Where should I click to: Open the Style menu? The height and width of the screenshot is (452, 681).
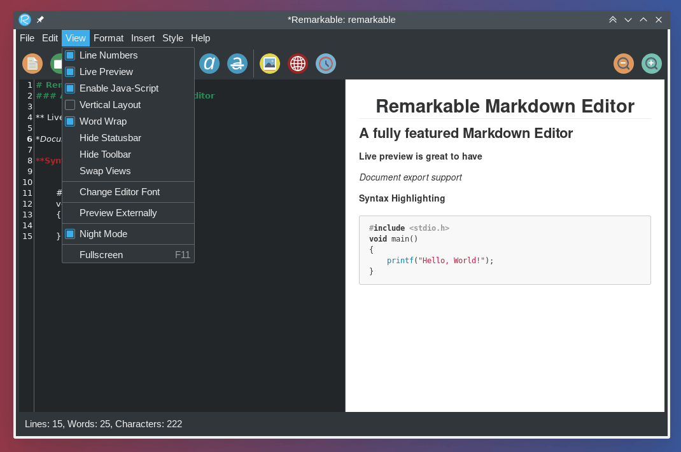(172, 38)
